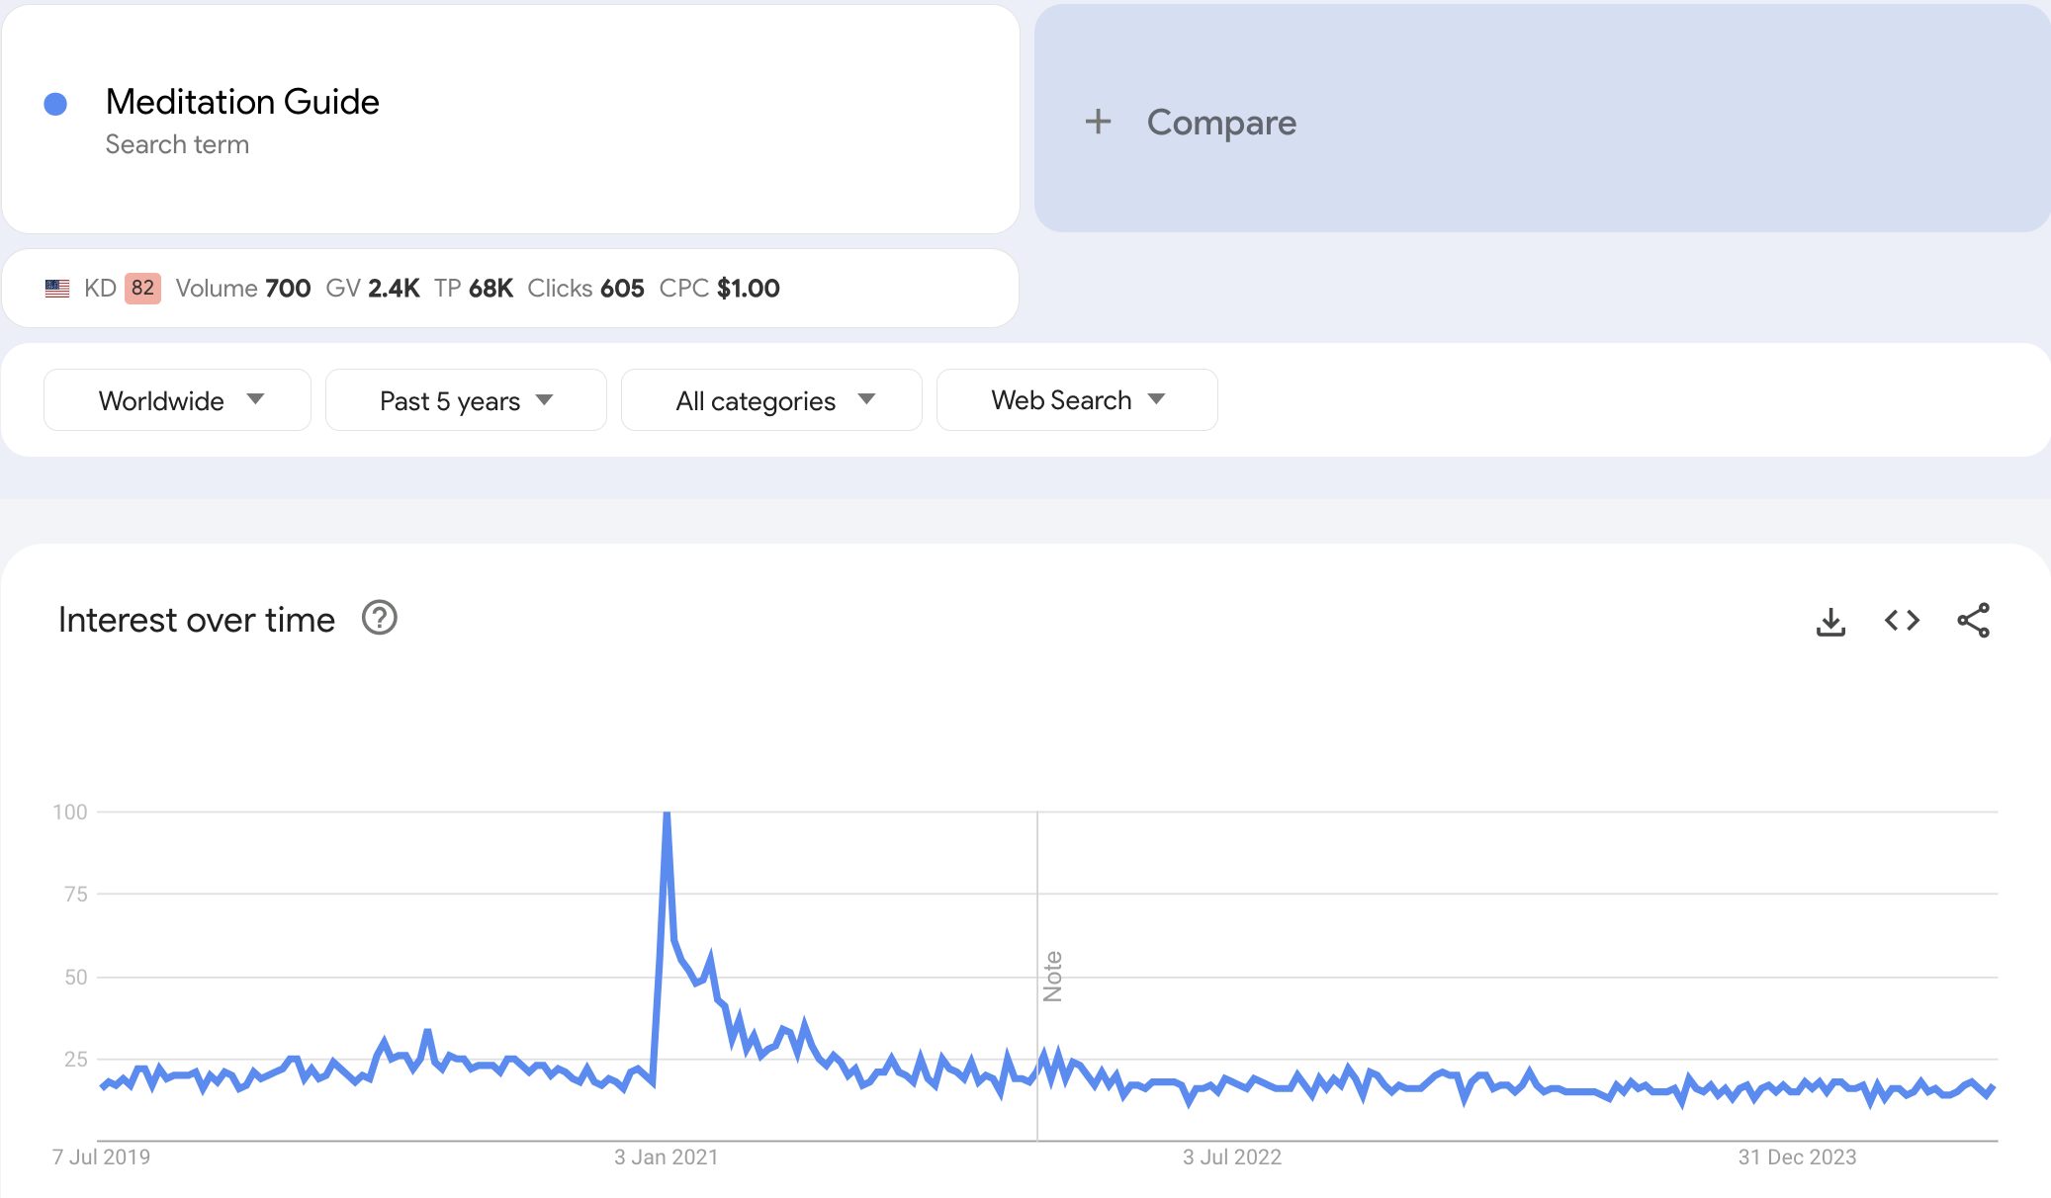Expand the Past 5 years time range
The height and width of the screenshot is (1198, 2051).
click(466, 400)
